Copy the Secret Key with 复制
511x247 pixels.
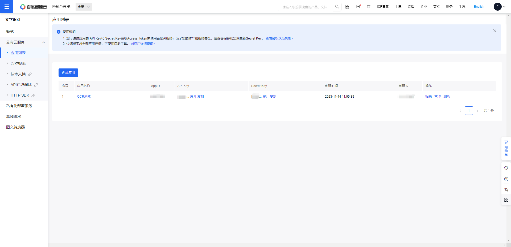point(273,97)
